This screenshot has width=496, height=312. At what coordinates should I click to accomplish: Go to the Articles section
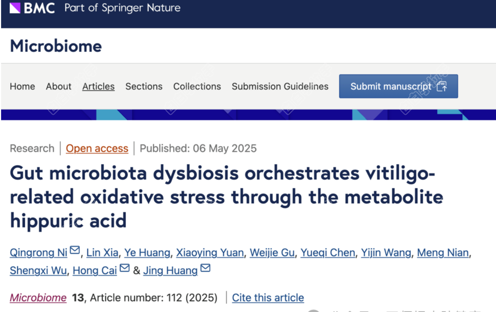point(98,87)
